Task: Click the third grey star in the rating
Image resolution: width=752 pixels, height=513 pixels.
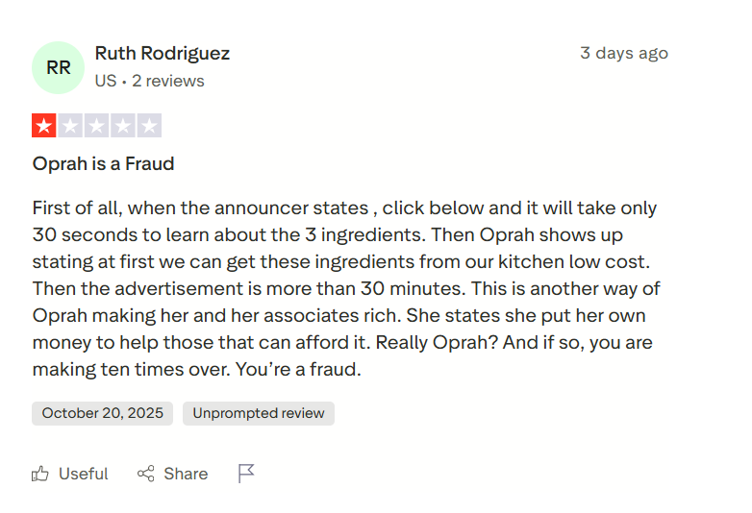Action: pyautogui.click(x=96, y=126)
